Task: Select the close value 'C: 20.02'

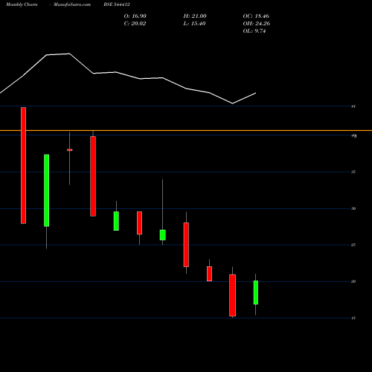Action: pyautogui.click(x=135, y=24)
